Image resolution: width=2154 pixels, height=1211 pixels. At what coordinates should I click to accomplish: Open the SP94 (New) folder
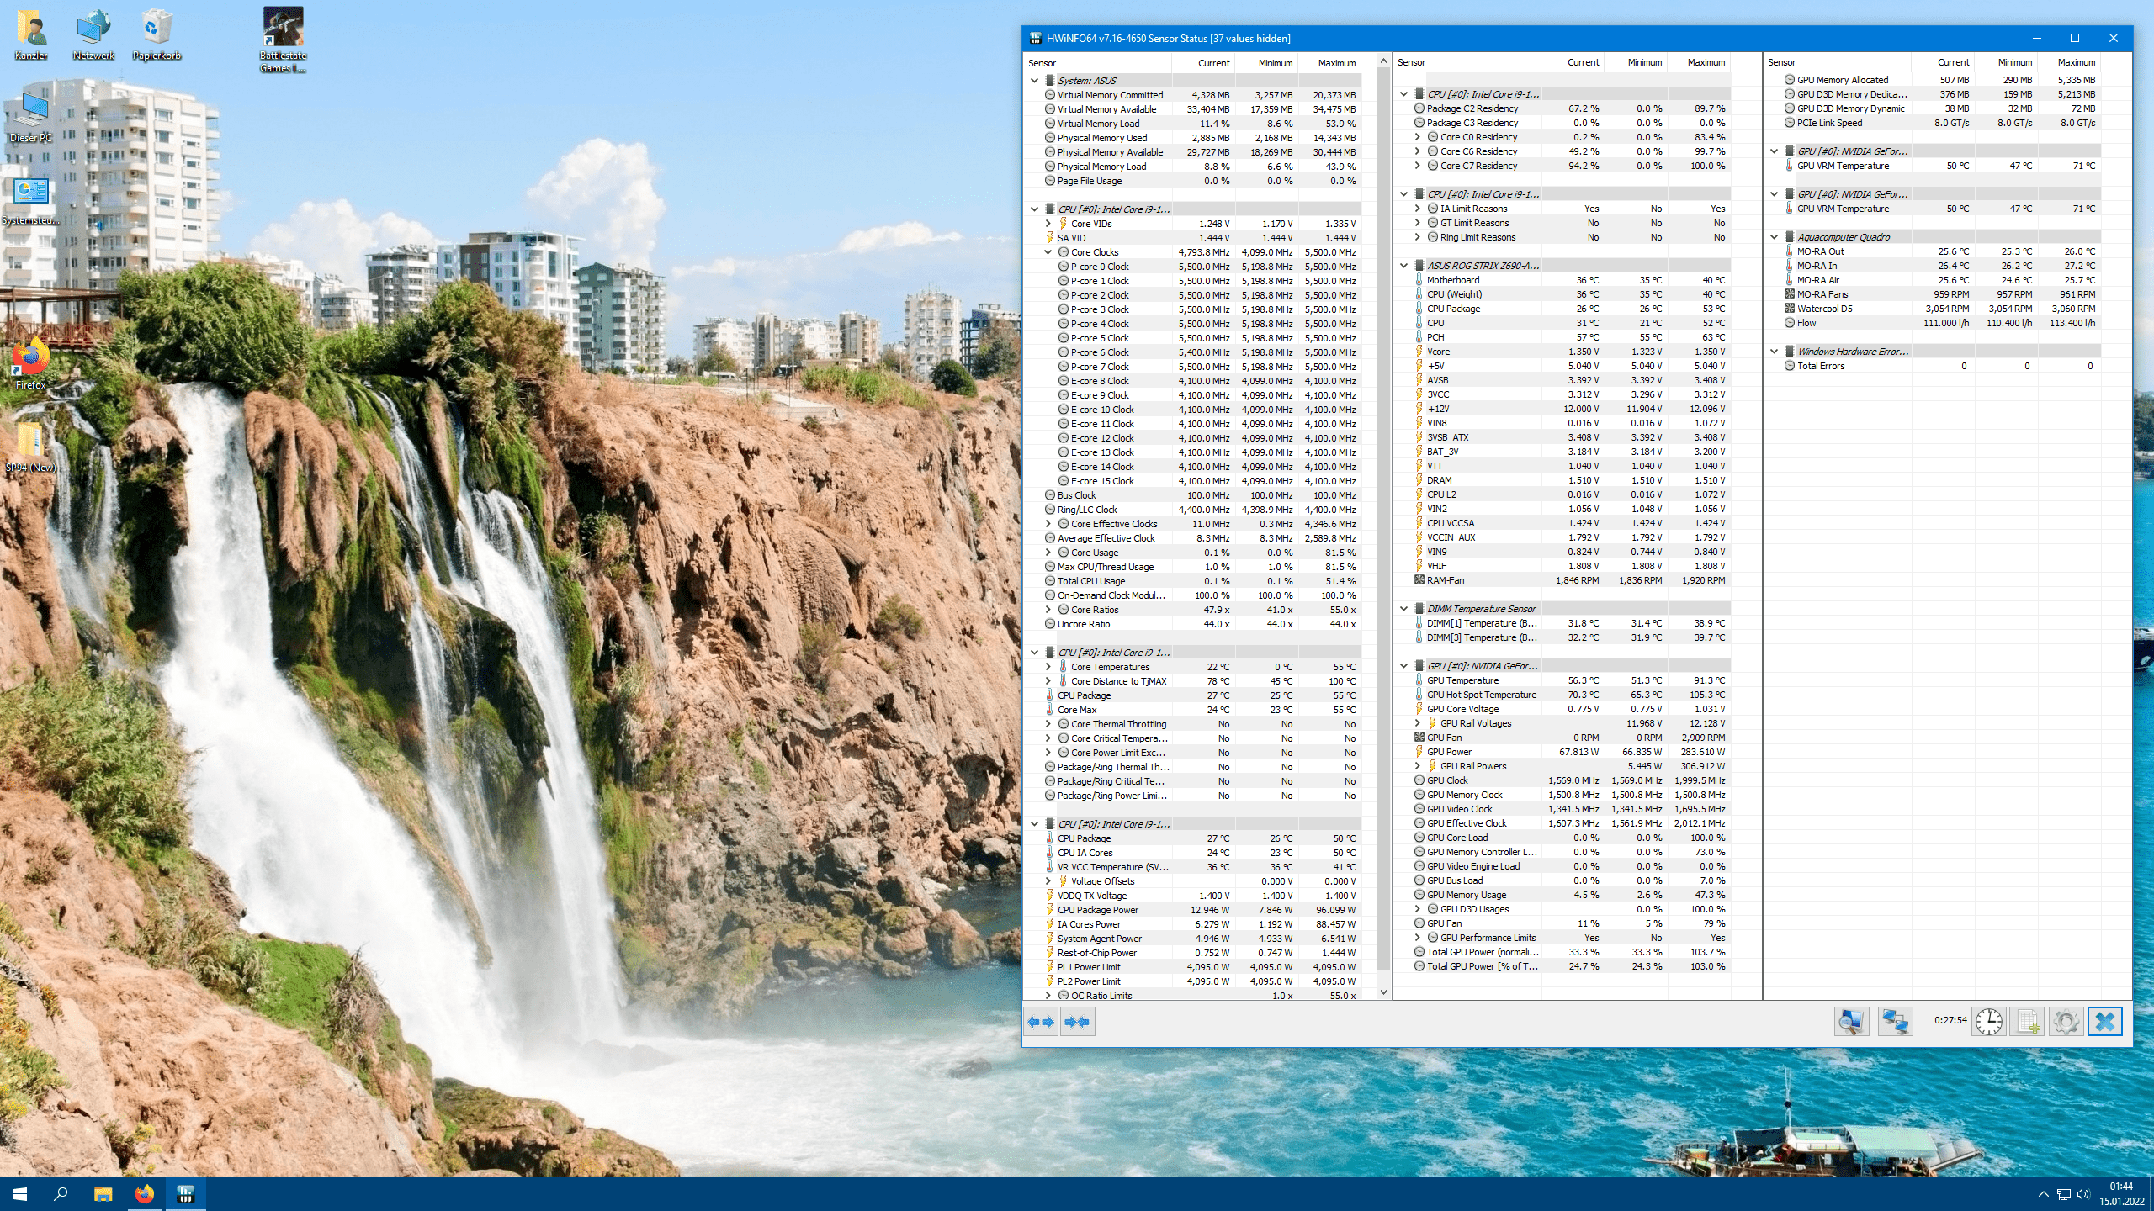click(x=31, y=447)
